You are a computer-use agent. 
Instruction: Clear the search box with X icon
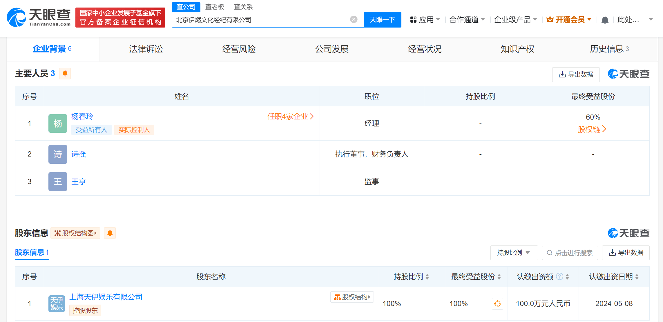pyautogui.click(x=353, y=19)
